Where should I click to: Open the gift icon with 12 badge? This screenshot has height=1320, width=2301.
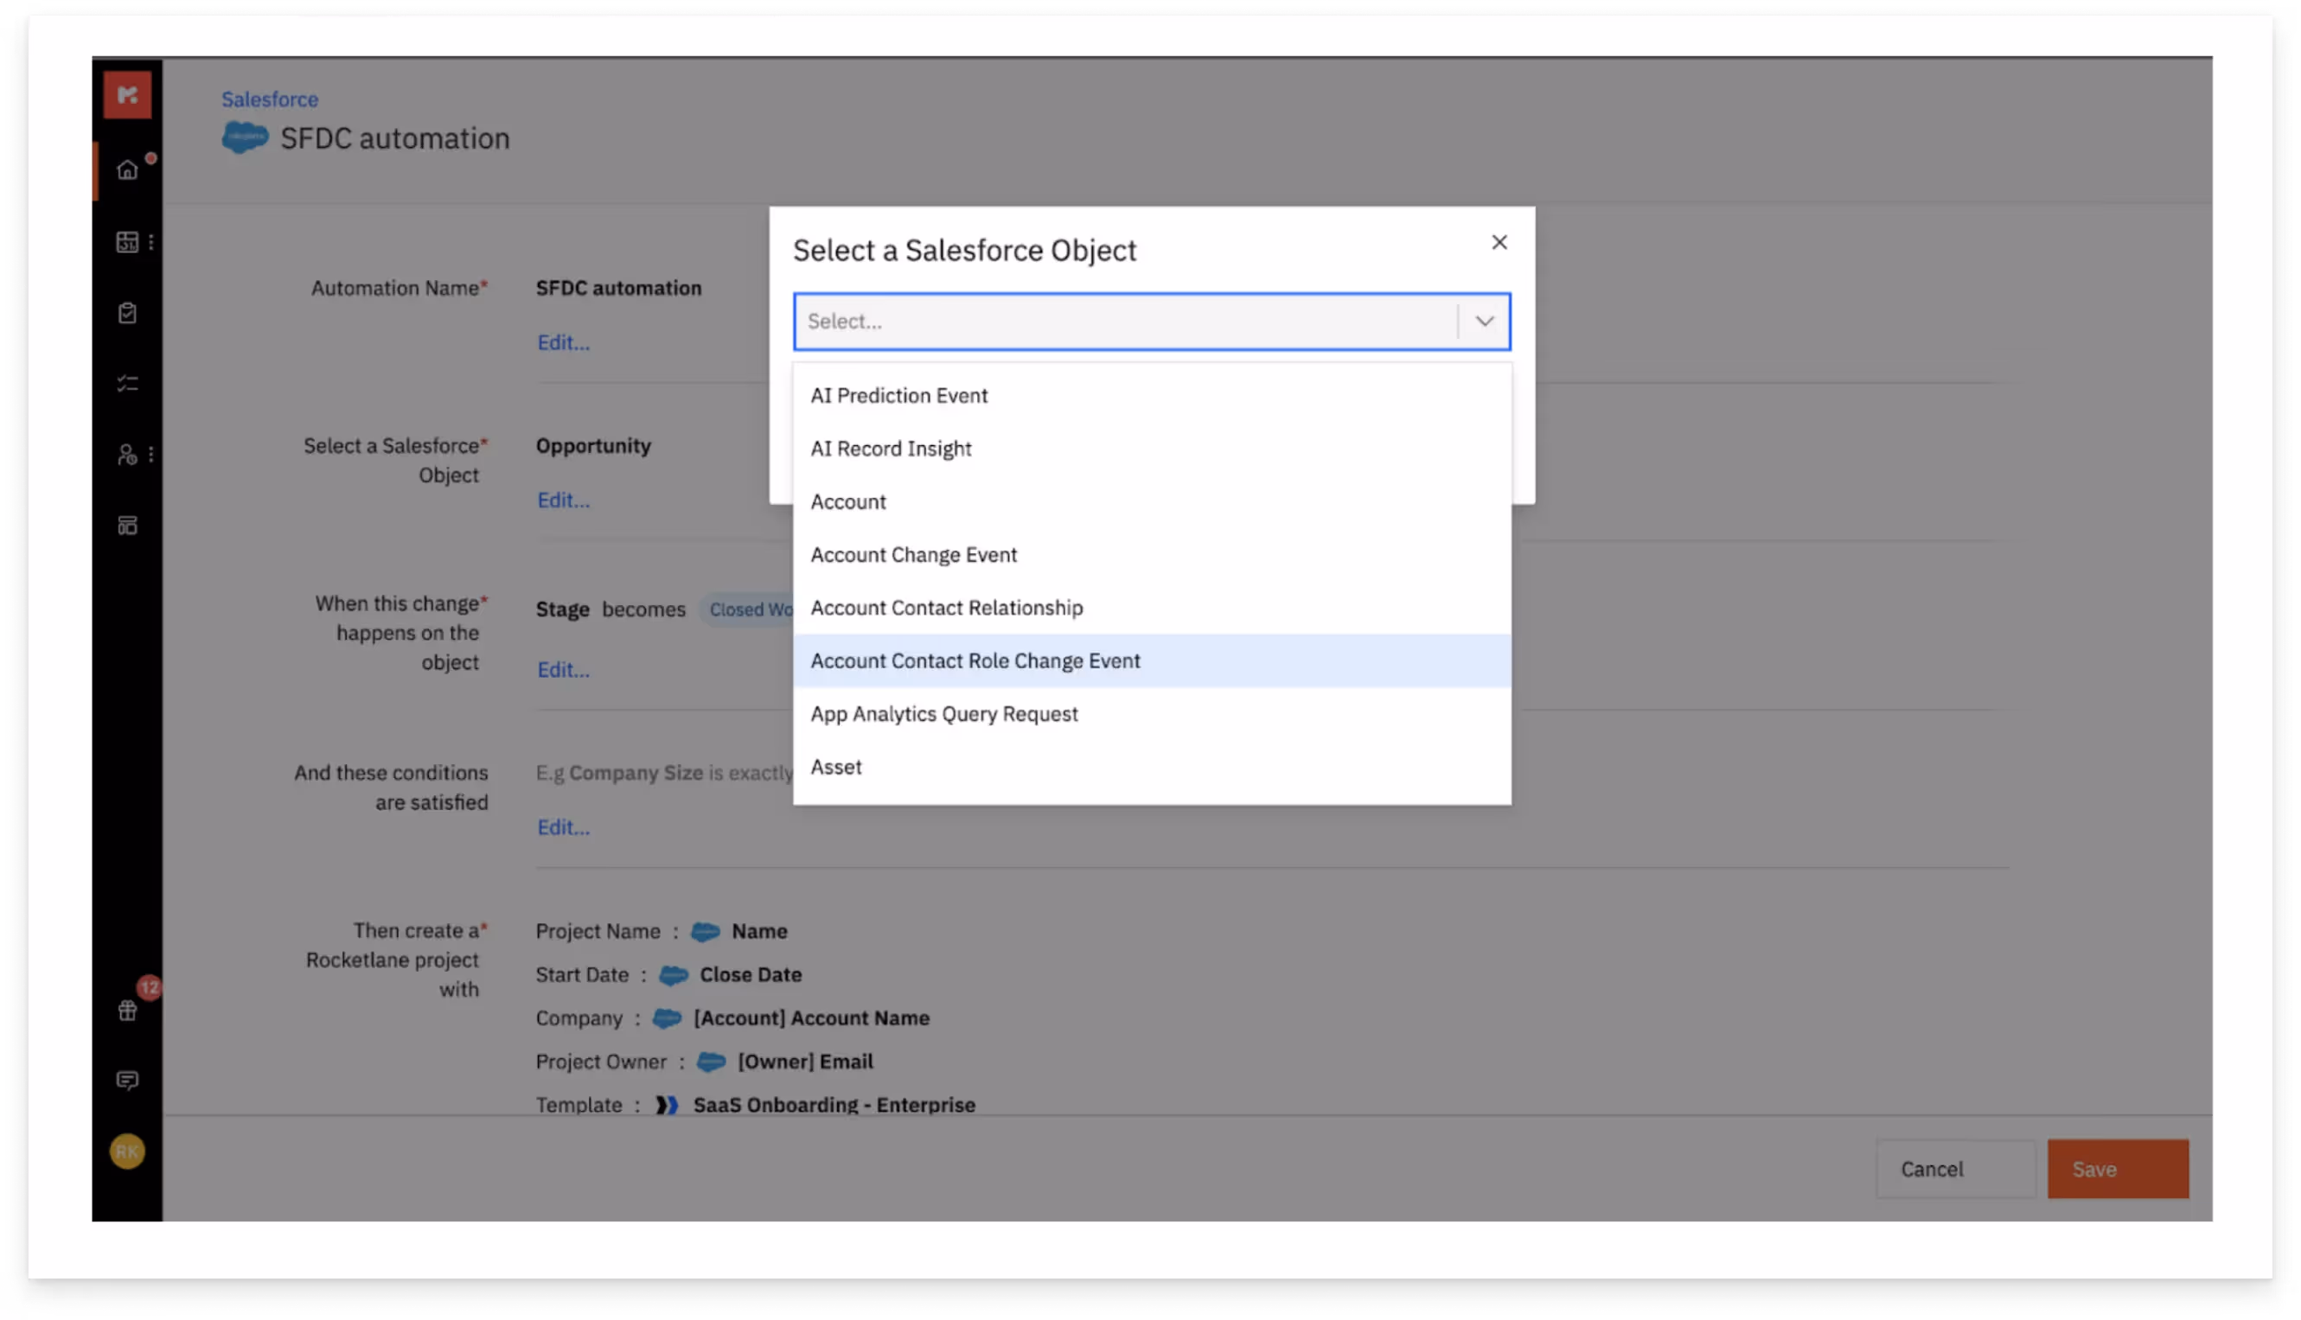click(127, 1010)
